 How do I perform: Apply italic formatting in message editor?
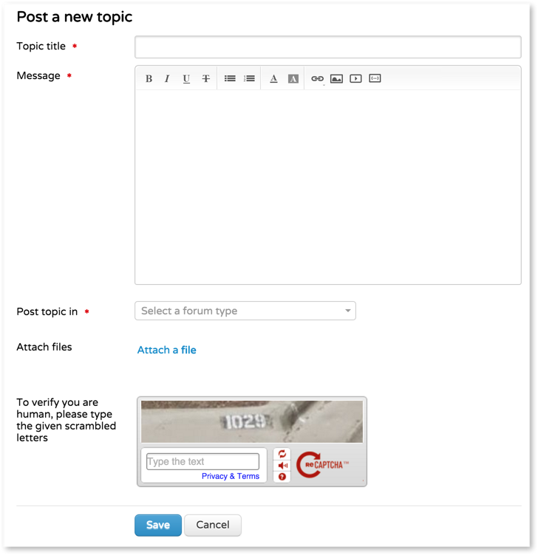point(167,78)
